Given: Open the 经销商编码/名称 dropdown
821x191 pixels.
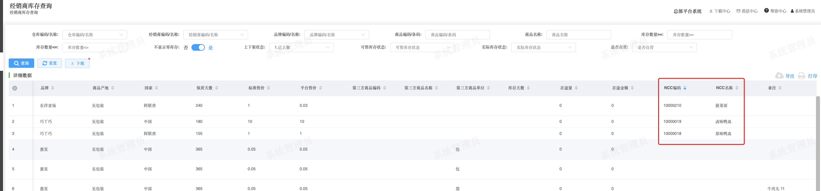Looking at the screenshot, I should coord(216,35).
